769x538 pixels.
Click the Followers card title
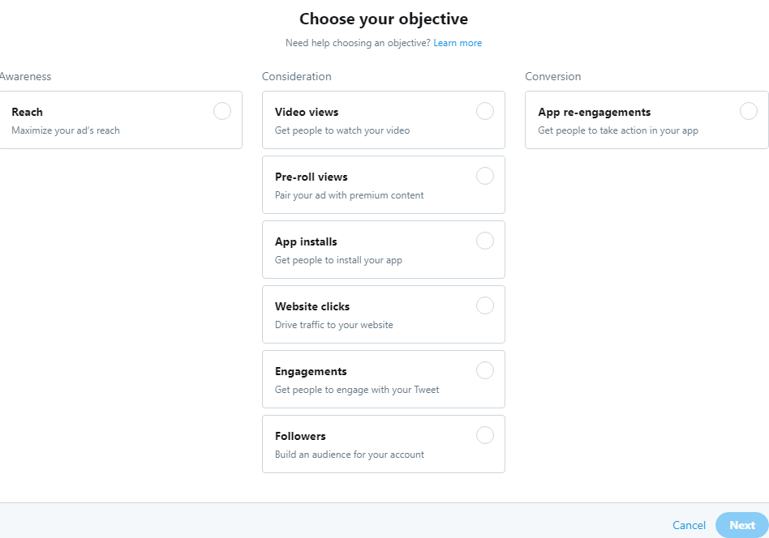coord(300,436)
